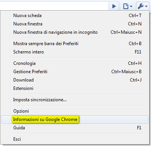Open the page menu document icon

point(126,6)
